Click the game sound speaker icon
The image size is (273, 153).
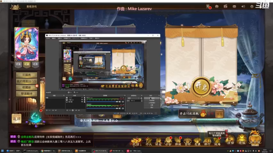tap(243, 6)
